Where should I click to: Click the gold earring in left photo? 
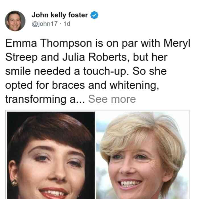15,183
